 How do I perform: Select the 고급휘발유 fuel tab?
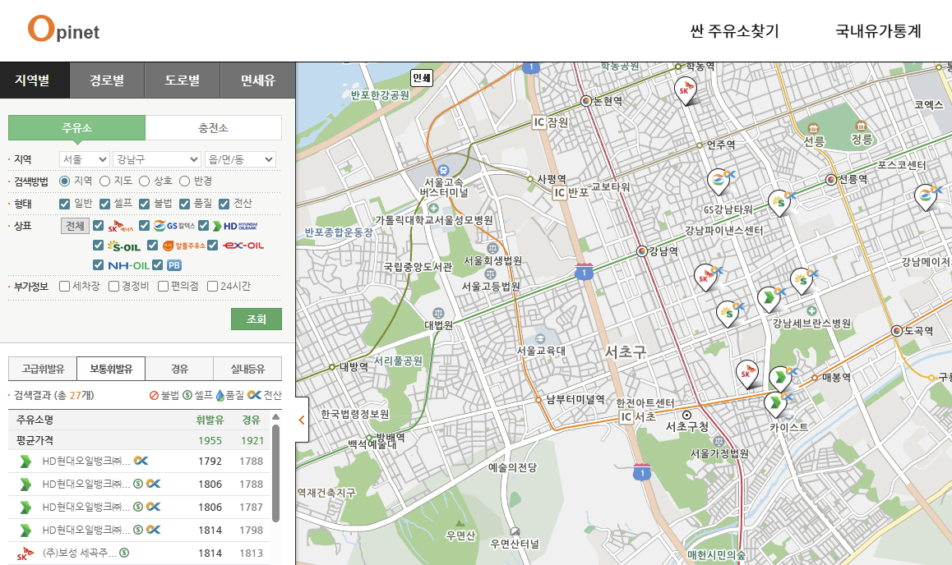[43, 369]
